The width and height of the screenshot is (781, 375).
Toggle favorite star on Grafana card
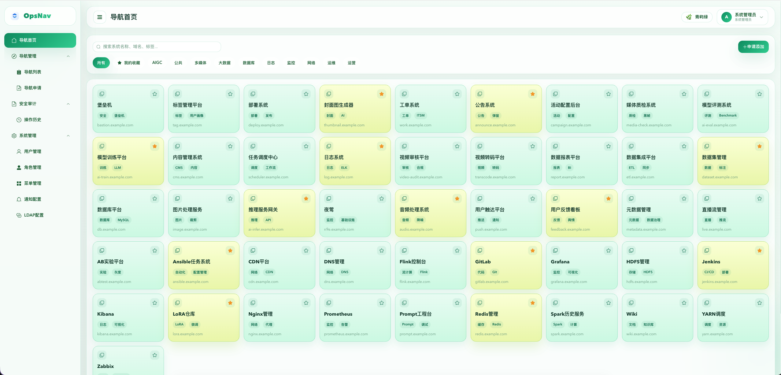pyautogui.click(x=609, y=251)
